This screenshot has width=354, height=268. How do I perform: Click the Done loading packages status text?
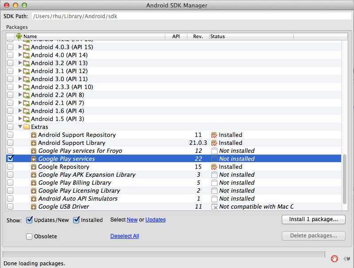coord(34,263)
